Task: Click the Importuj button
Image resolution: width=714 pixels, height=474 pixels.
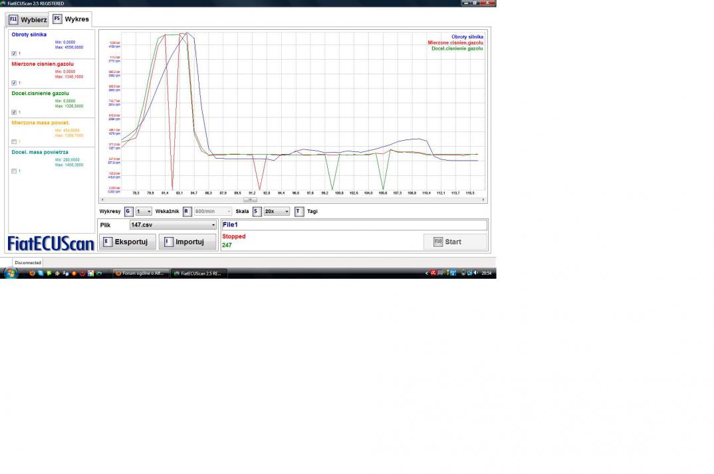Action: (187, 242)
